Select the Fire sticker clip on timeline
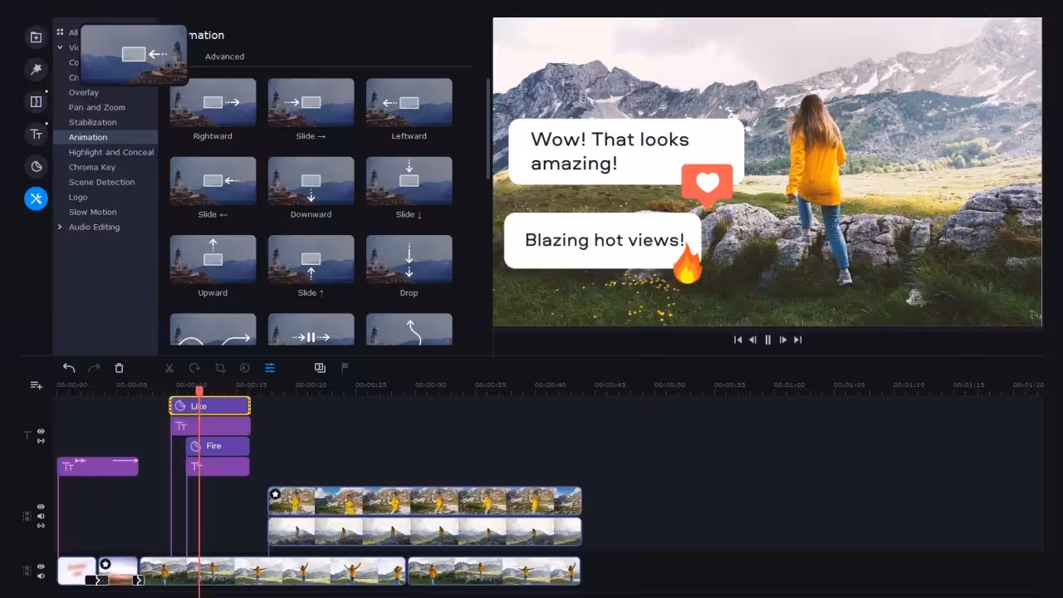Image resolution: width=1063 pixels, height=598 pixels. (x=218, y=446)
